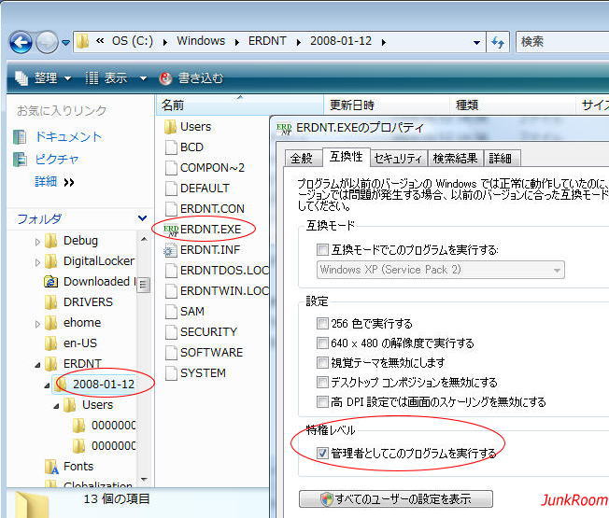The image size is (609, 518).
Task: Select the COMPON~2 file icon
Action: 171,168
